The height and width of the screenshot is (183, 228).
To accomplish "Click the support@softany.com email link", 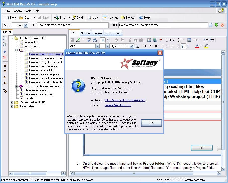I will (118, 105).
